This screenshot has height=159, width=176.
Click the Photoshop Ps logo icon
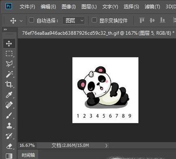(8, 6)
